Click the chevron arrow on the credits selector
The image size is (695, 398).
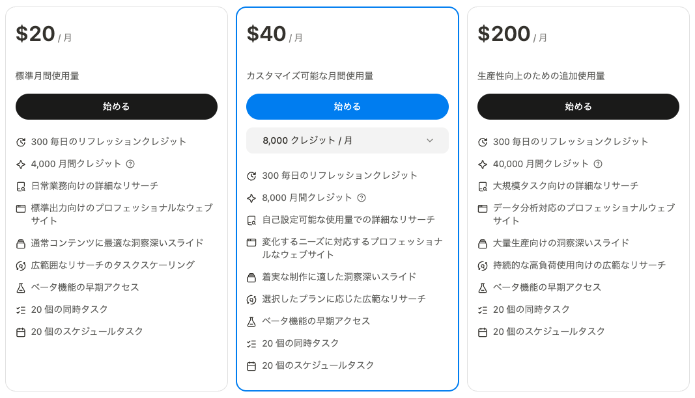[429, 140]
